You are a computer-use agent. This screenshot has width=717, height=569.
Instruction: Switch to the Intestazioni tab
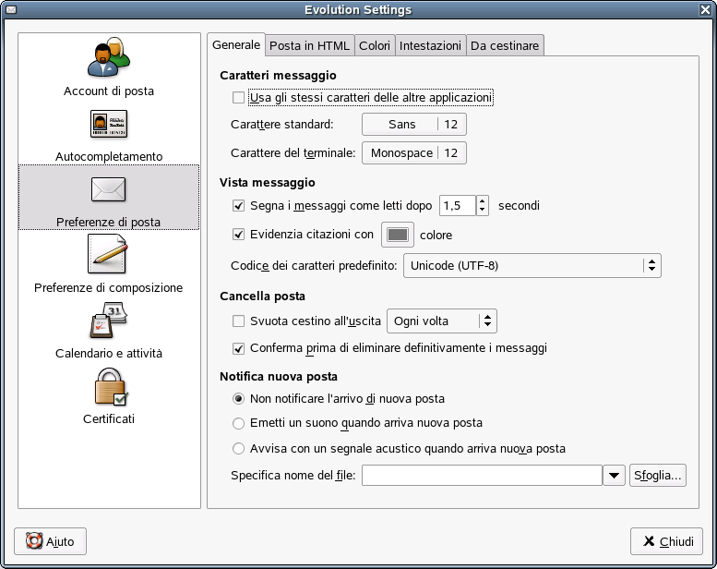tap(430, 46)
